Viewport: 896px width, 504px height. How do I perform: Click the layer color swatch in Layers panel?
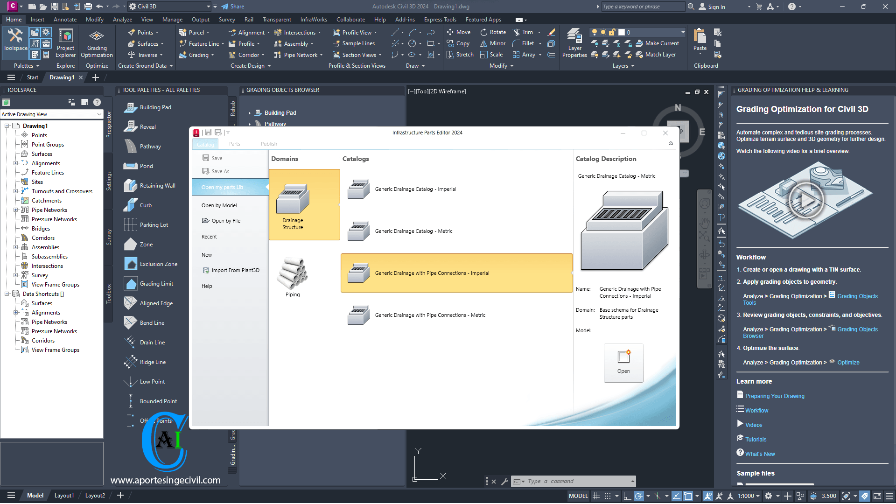(x=622, y=32)
